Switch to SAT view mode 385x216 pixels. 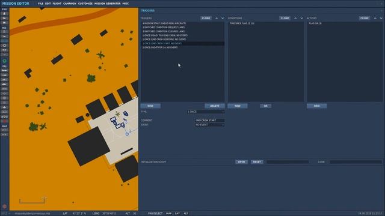177,214
